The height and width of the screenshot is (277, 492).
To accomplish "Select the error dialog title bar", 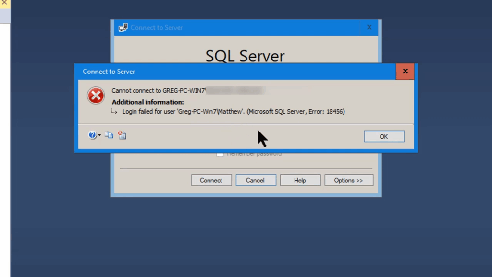I will [216, 71].
